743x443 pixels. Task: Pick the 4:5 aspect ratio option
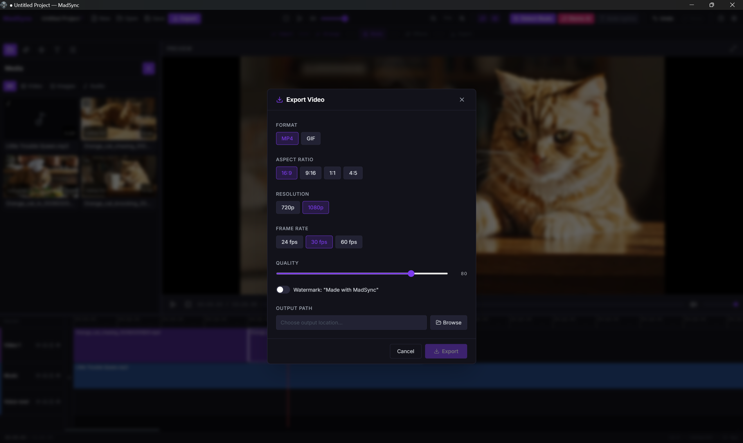pos(353,173)
